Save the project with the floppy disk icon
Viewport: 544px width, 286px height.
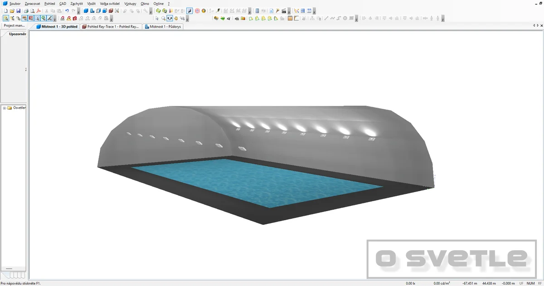tap(18, 10)
